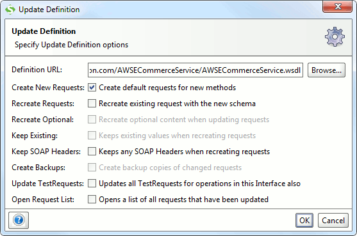Click into the Definition URL field
This screenshot has width=357, height=236.
(x=195, y=70)
